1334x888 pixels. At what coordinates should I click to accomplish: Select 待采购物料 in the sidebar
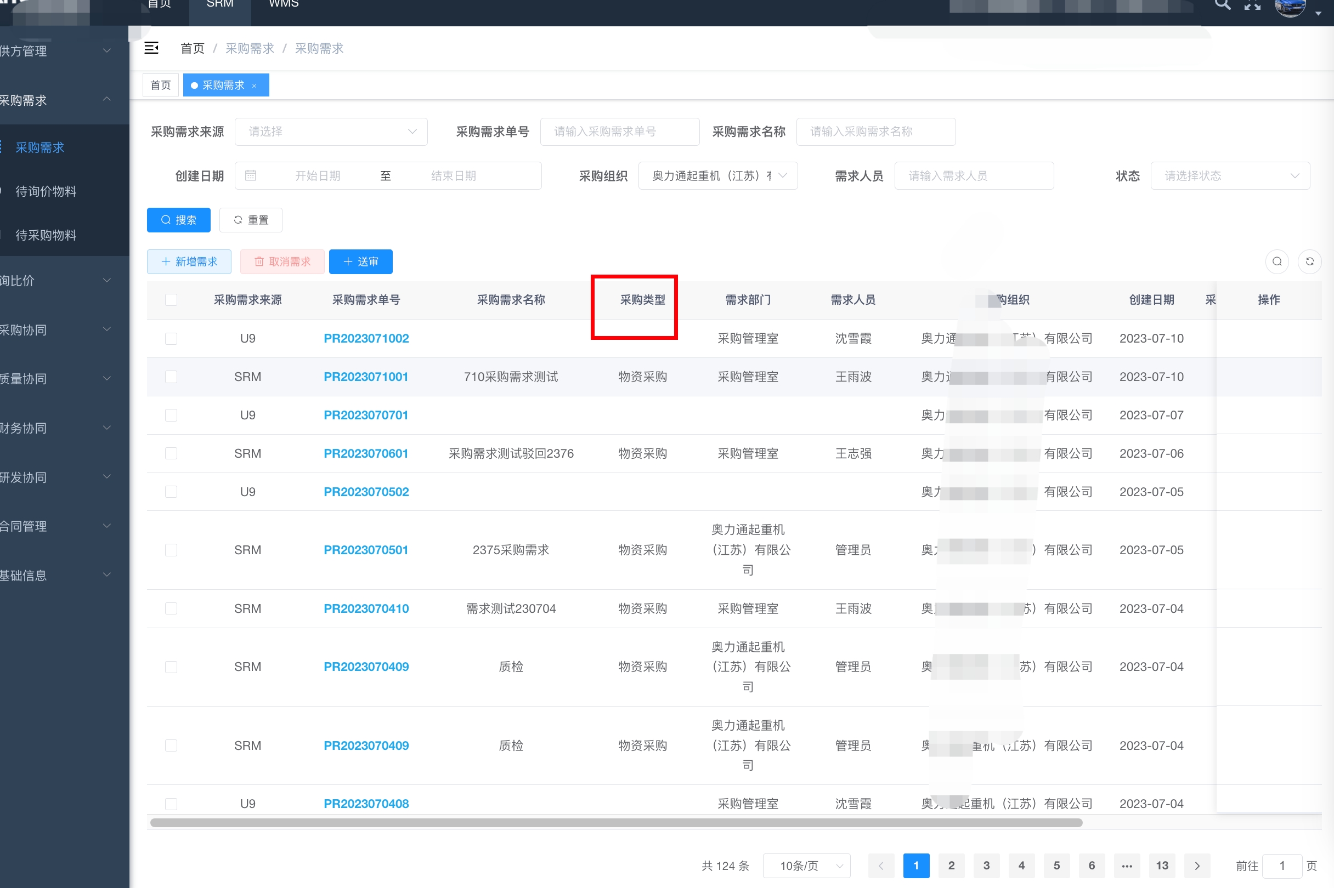click(65, 235)
